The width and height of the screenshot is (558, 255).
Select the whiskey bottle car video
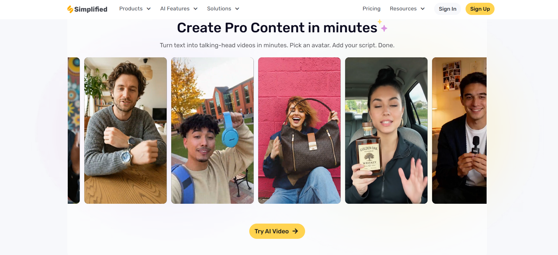pos(386,131)
